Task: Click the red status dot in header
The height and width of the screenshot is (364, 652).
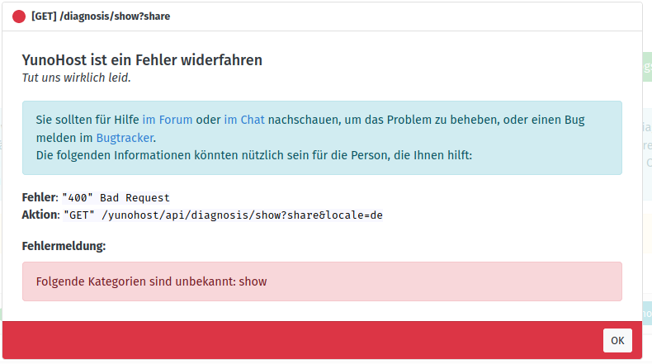Action: pyautogui.click(x=19, y=17)
